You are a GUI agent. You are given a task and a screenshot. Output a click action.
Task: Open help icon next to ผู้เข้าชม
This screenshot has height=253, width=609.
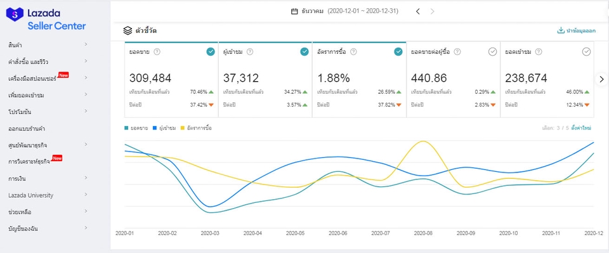(250, 51)
